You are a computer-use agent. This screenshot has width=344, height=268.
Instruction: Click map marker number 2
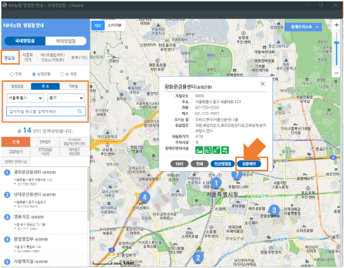(198, 258)
